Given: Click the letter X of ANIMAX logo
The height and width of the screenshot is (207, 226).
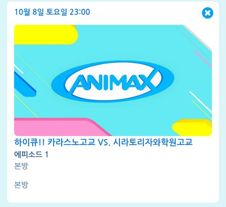Looking at the screenshot, I should point(147,82).
